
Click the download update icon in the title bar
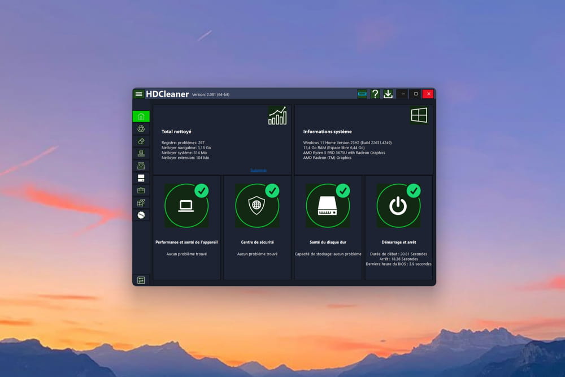pos(388,94)
